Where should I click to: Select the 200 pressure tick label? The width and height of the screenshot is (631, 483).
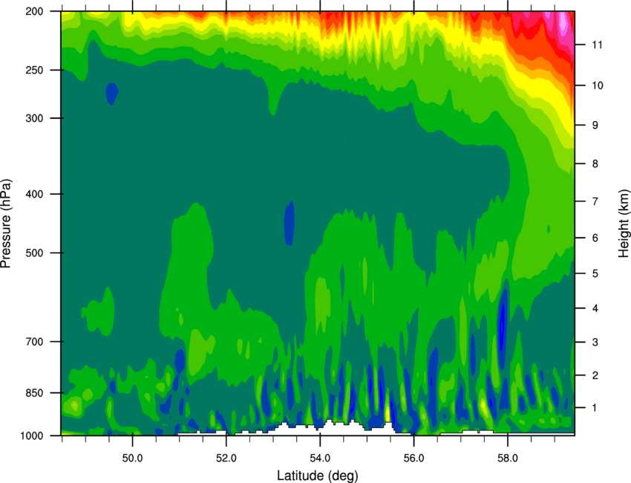coord(34,11)
